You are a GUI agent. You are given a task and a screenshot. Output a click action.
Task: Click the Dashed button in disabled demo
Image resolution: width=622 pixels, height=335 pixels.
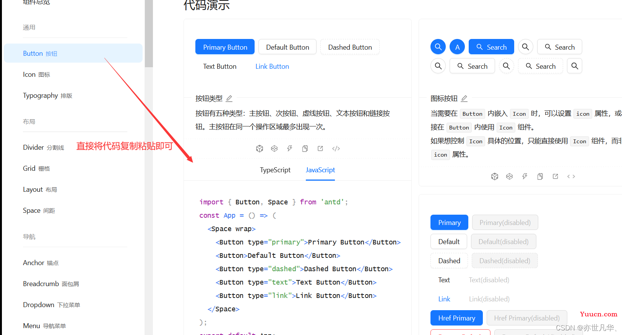coord(449,261)
